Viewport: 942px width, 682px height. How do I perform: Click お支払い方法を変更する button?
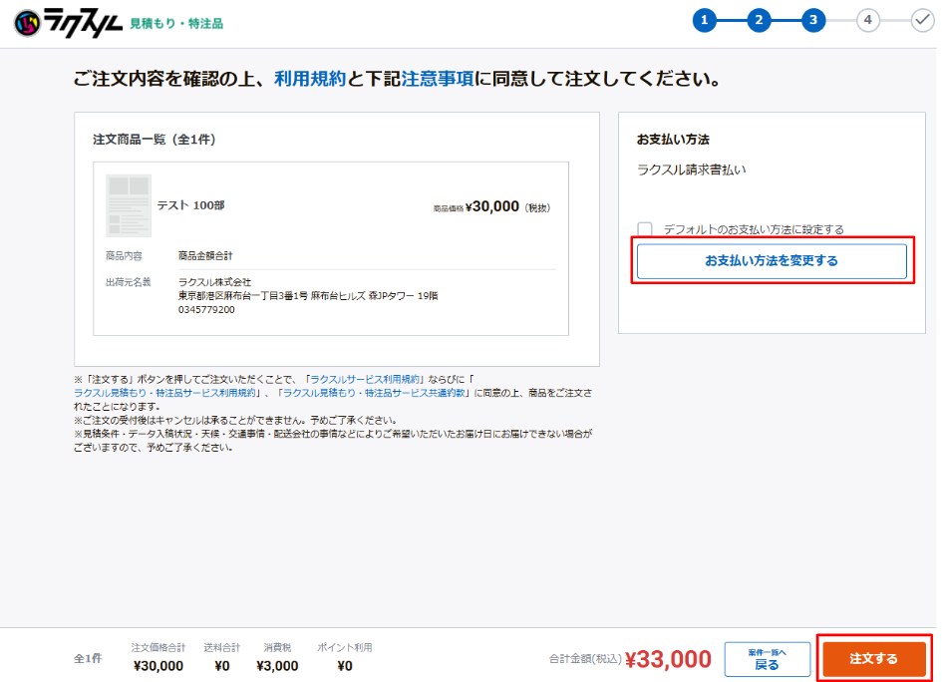772,261
